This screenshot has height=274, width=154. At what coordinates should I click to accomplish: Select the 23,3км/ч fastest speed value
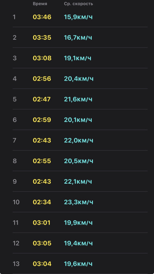click(x=79, y=202)
